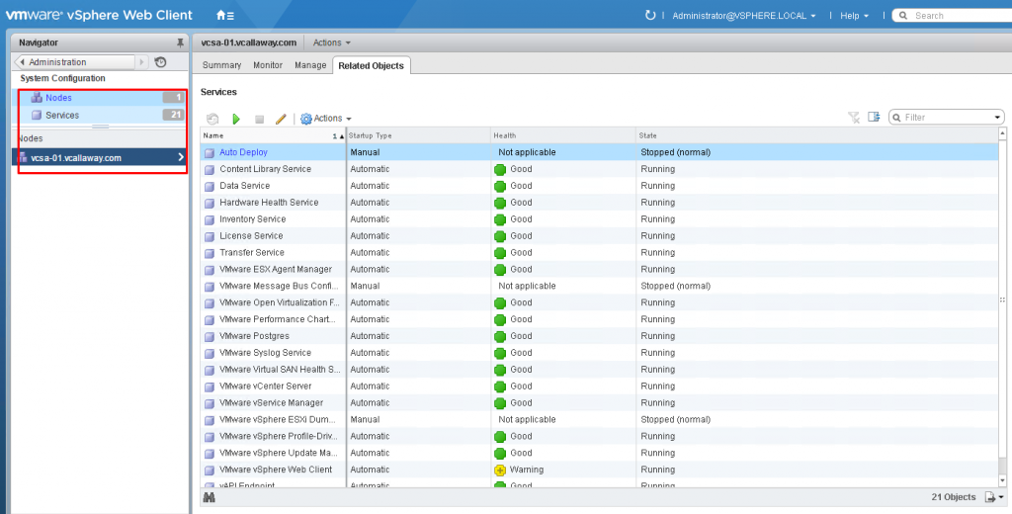The height and width of the screenshot is (514, 1012).
Task: Open the navigation history clock icon
Action: coord(161,62)
